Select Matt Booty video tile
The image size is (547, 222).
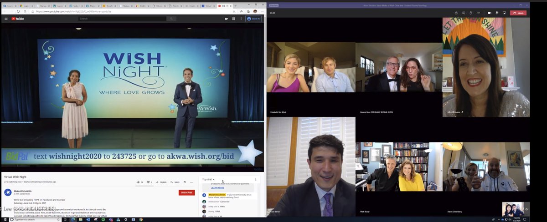pos(399,166)
